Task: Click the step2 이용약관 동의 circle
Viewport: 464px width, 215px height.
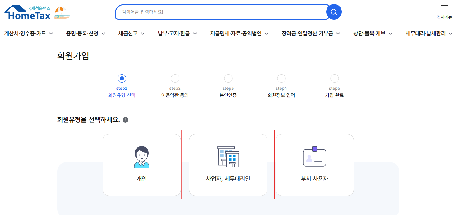Action: 175,79
